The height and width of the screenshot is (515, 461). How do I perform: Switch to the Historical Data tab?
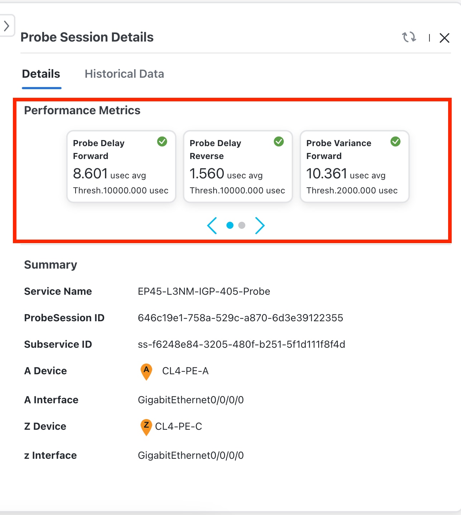point(124,74)
